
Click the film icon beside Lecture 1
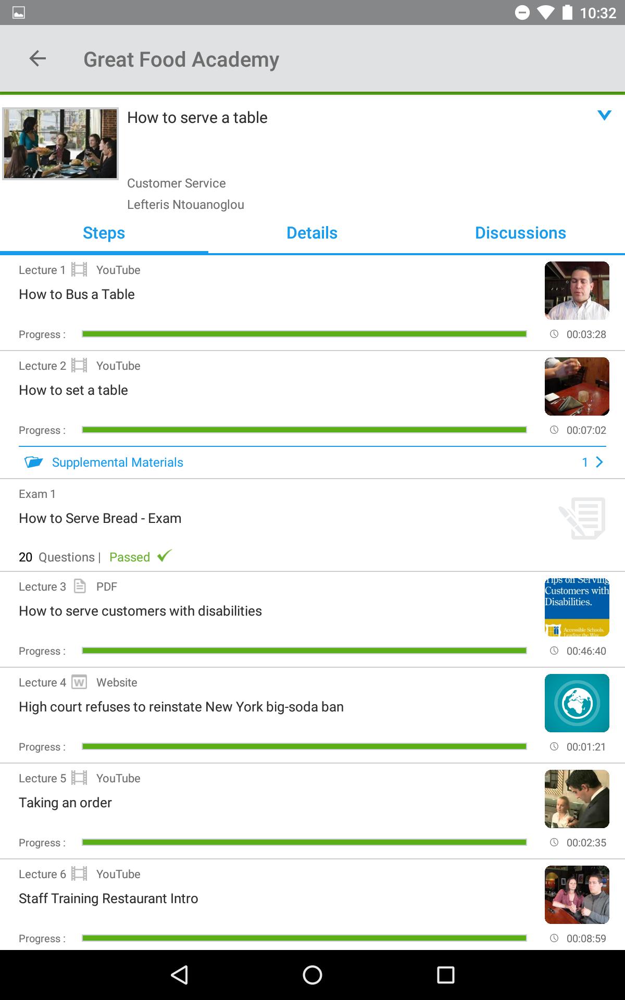coord(79,269)
